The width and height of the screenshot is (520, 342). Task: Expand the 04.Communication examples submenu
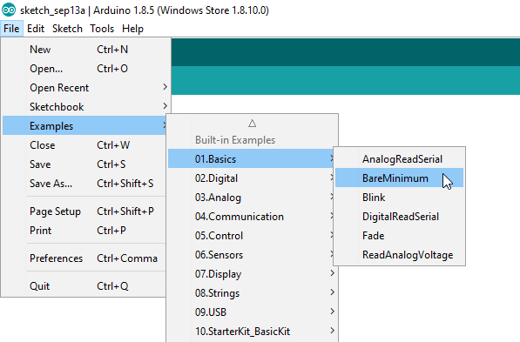click(x=253, y=217)
